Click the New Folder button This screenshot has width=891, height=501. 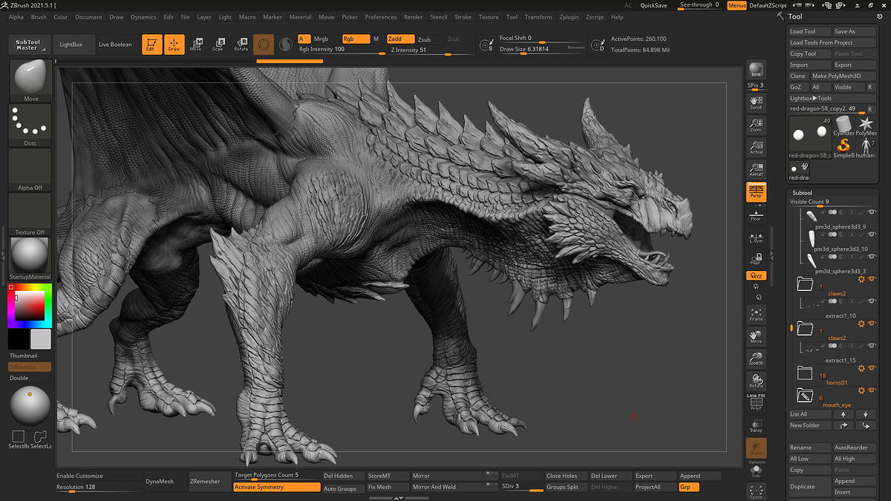pyautogui.click(x=809, y=425)
